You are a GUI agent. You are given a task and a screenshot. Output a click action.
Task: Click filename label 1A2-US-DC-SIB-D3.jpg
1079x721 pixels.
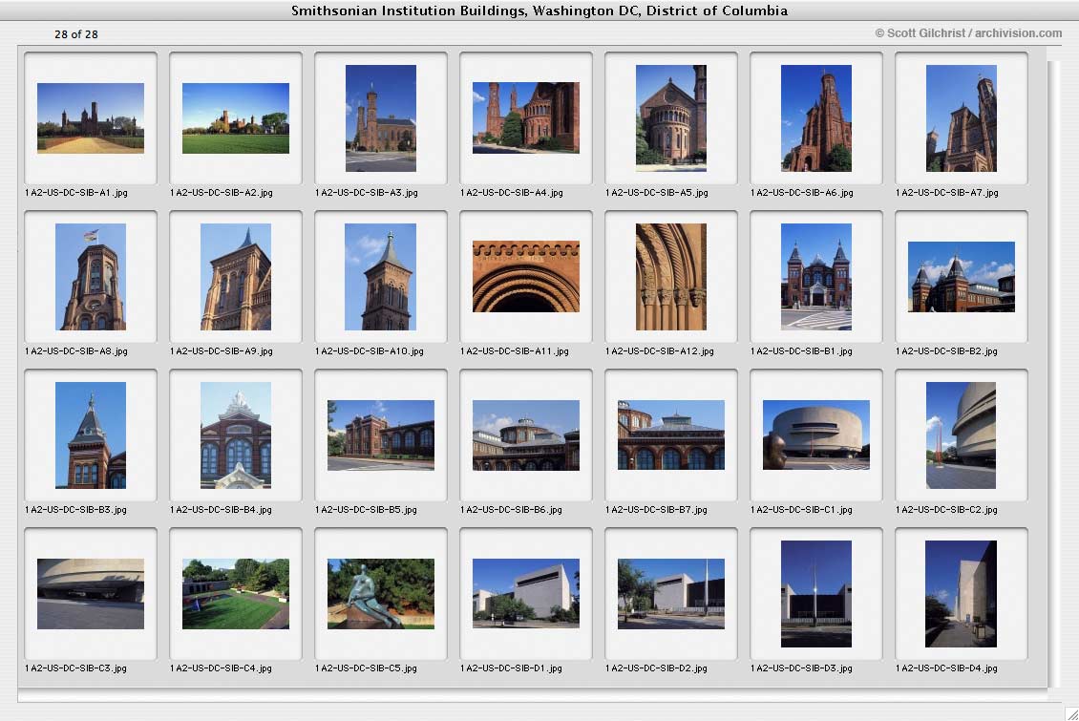tap(802, 668)
